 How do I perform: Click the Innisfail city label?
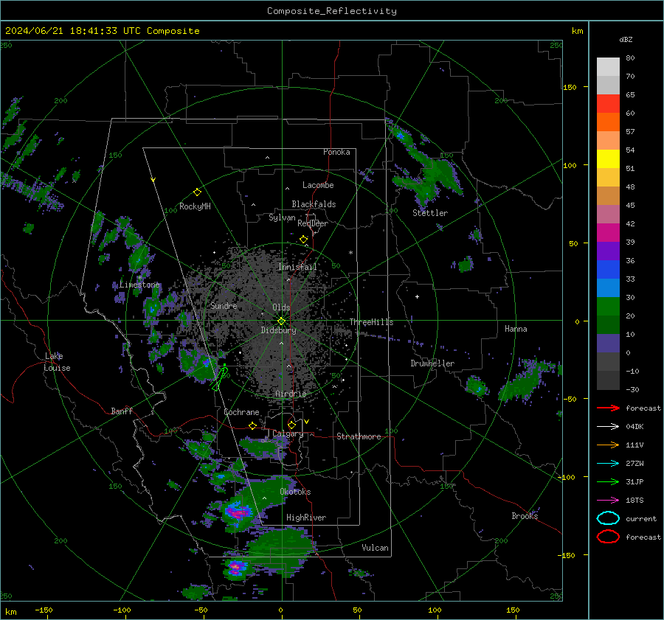point(298,267)
